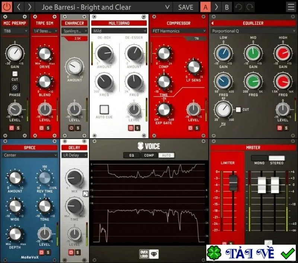Click the Limiter fader handle
The width and height of the screenshot is (298, 263).
click(233, 183)
